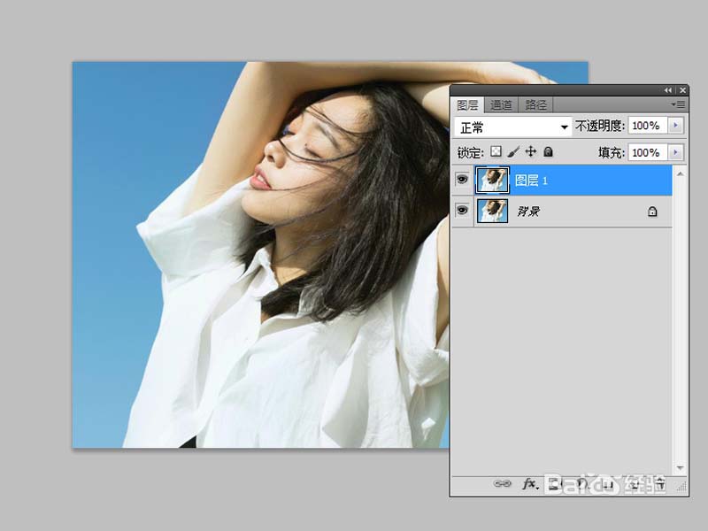
Task: Select the 图层 1 layer by name
Action: (x=532, y=181)
